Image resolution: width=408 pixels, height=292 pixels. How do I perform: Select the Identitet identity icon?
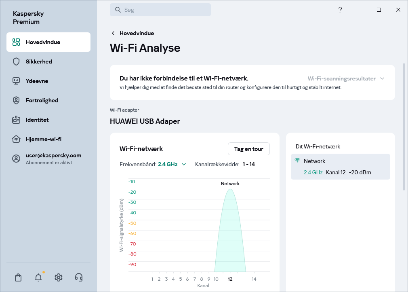pyautogui.click(x=16, y=120)
